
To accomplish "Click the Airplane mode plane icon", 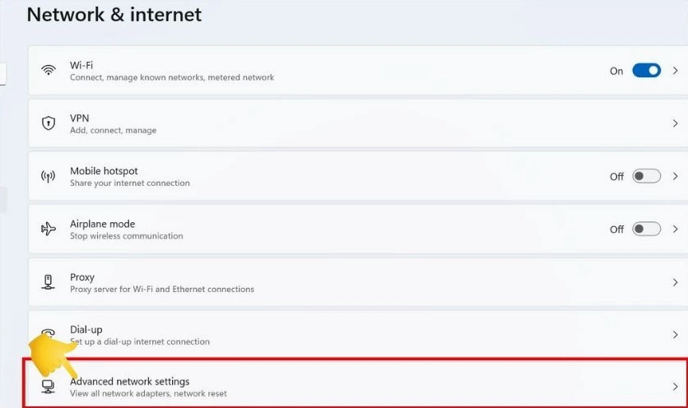I will tap(48, 229).
